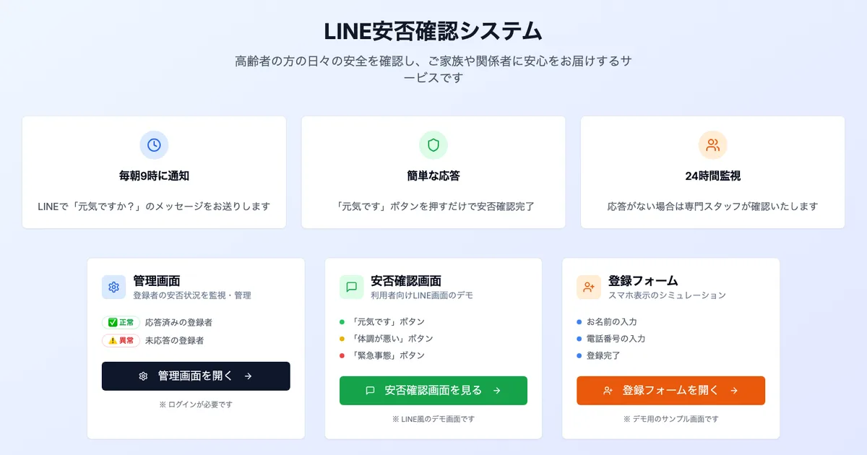
Task: Click the 異常 warning badge
Action: 121,340
